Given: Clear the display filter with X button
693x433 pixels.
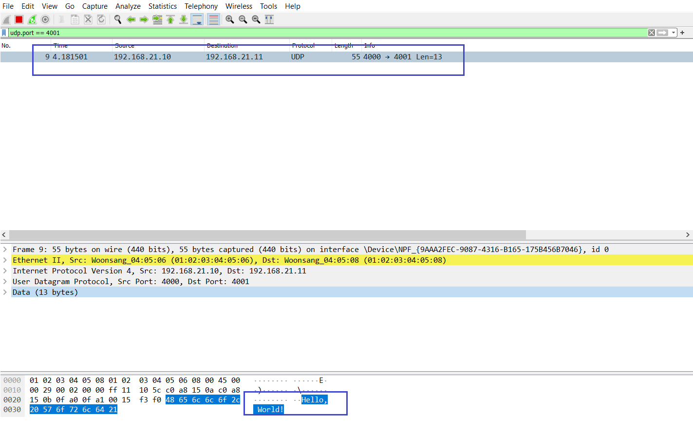Looking at the screenshot, I should [652, 33].
